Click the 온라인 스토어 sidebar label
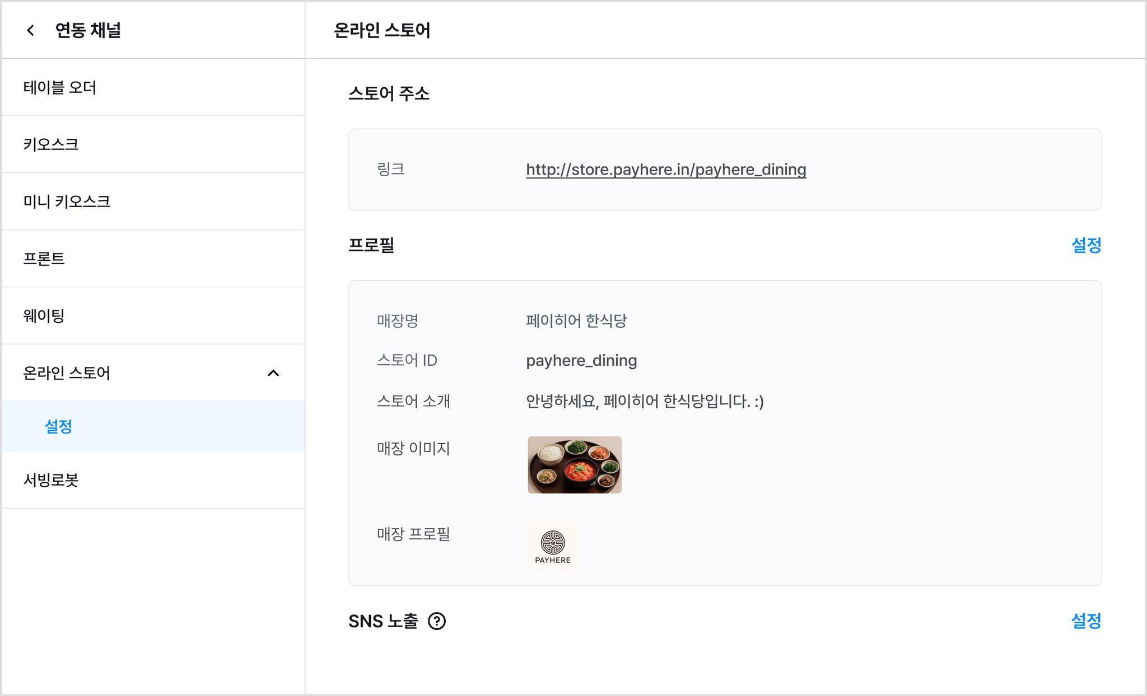The image size is (1147, 696). (x=67, y=373)
